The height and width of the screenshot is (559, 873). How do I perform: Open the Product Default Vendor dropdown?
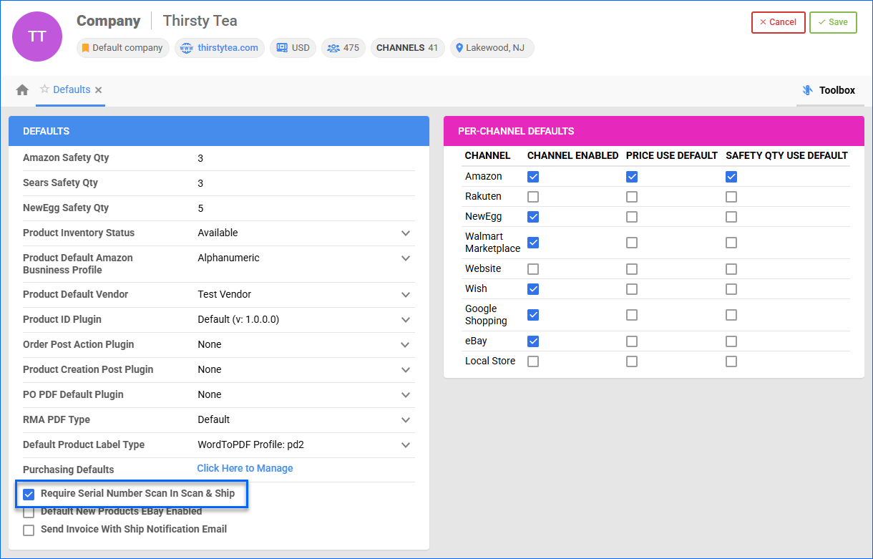(x=406, y=295)
